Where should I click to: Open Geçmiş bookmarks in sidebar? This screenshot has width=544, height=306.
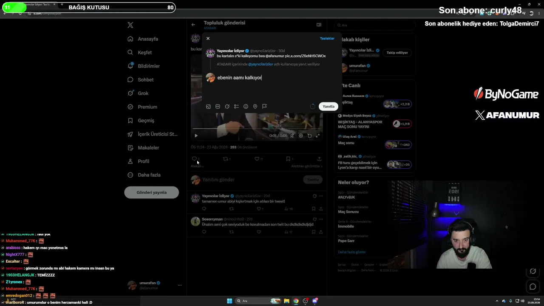click(x=141, y=121)
